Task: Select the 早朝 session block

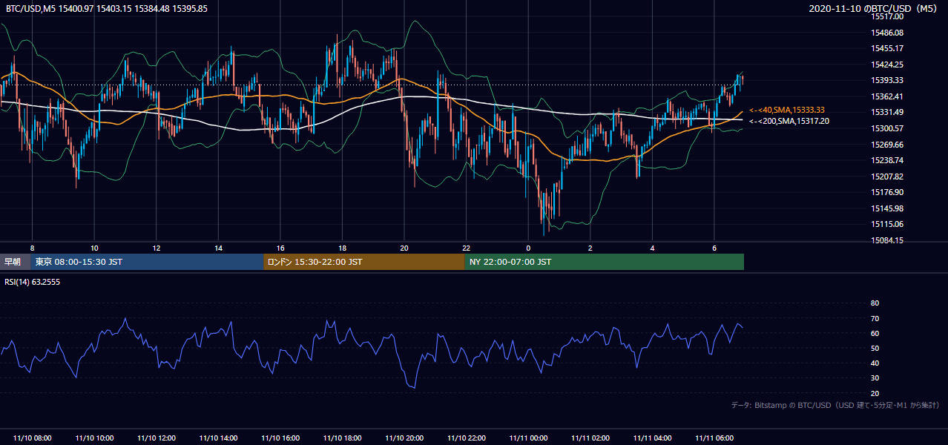Action: tap(15, 262)
